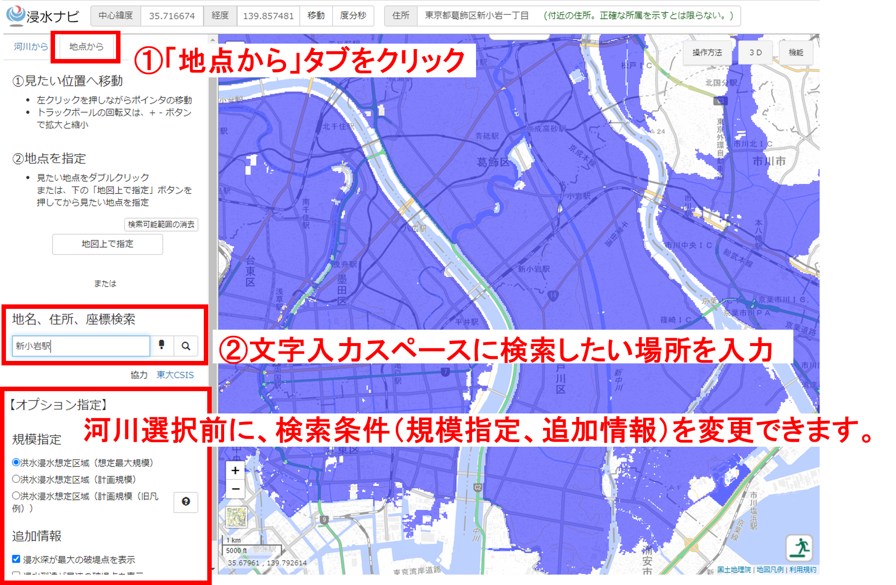The image size is (896, 585).
Task: Open the question mark help button
Action: coord(186,502)
